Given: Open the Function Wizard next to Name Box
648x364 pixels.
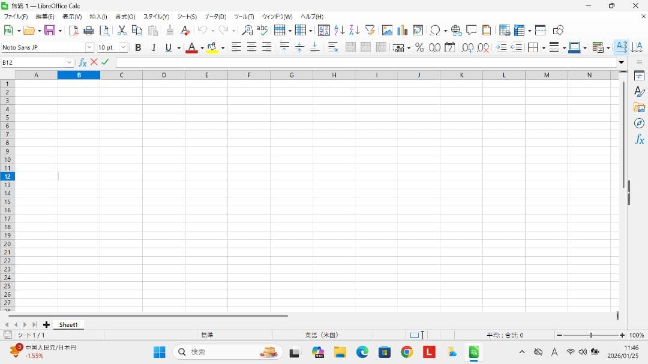Looking at the screenshot, I should tap(83, 62).
